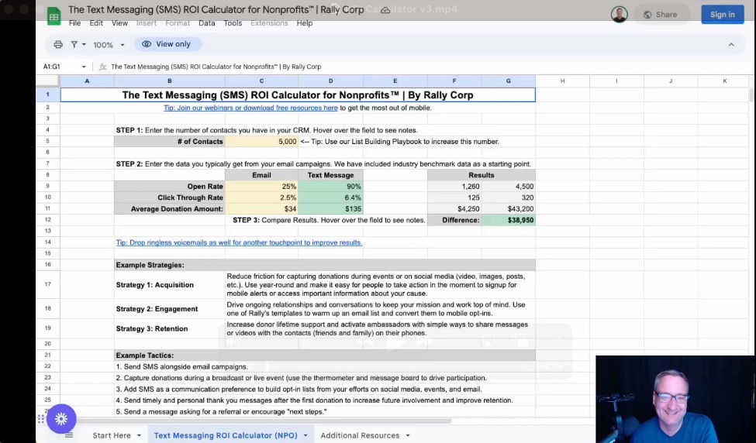
Task: Click the blue Sign in button
Action: click(x=722, y=14)
